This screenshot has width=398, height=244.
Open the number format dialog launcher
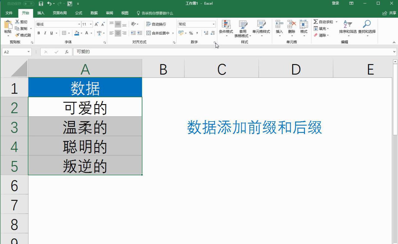tap(215, 42)
